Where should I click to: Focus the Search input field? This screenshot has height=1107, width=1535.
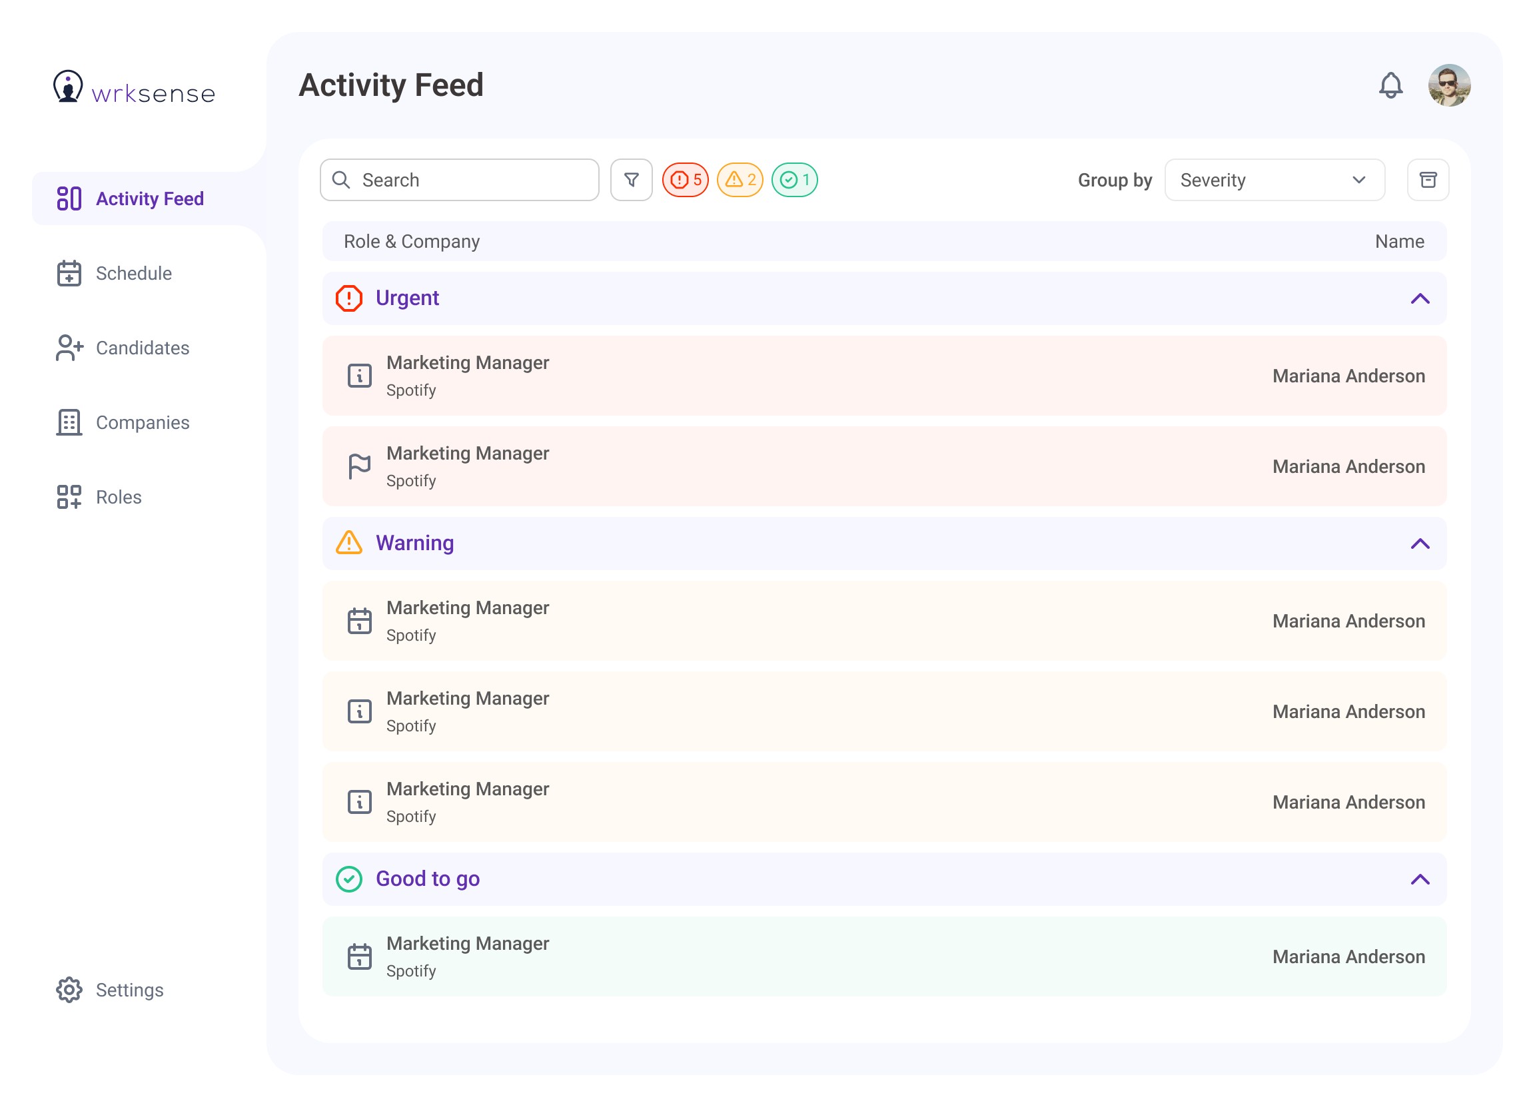click(474, 180)
